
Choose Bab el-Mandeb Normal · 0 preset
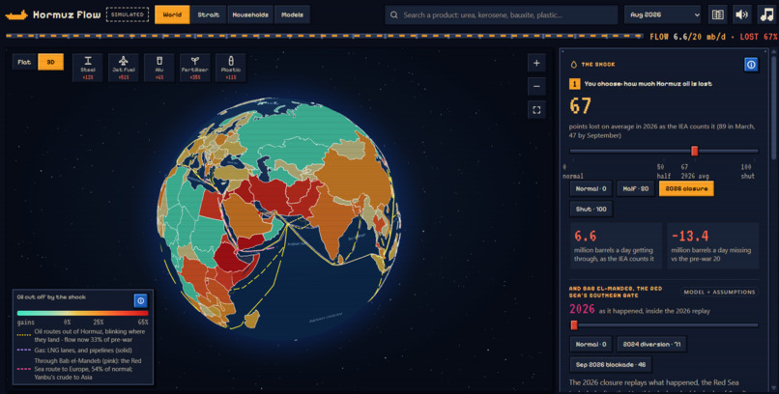pos(591,344)
